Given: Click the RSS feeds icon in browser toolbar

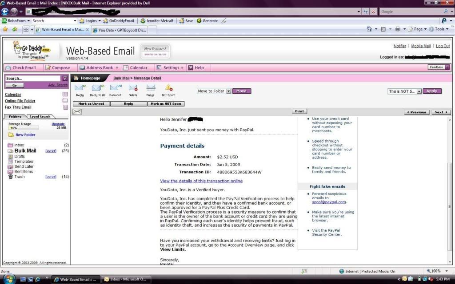Looking at the screenshot, I should point(383,29).
